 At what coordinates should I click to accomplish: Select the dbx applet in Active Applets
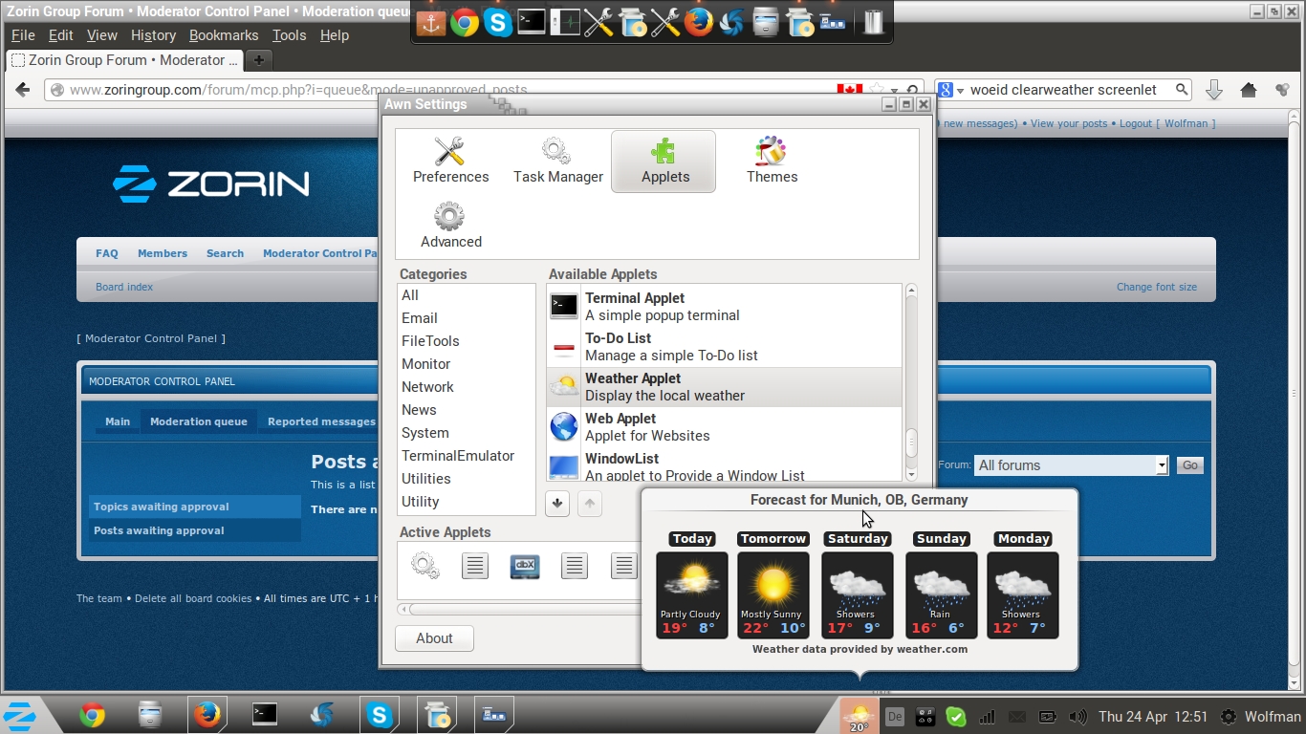[524, 566]
